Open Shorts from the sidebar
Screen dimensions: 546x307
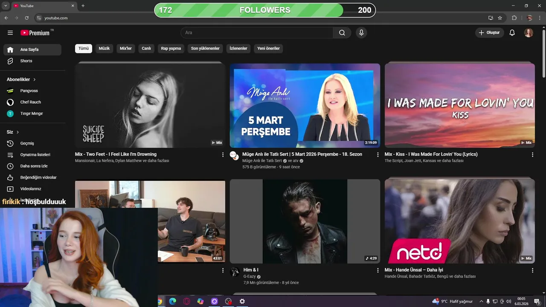coord(32,61)
